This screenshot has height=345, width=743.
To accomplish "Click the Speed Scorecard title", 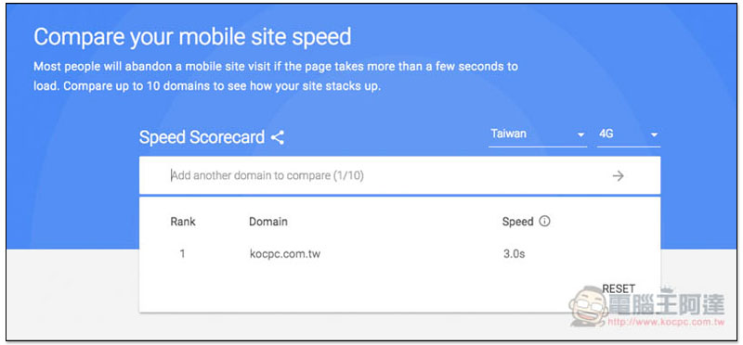I will [x=202, y=137].
